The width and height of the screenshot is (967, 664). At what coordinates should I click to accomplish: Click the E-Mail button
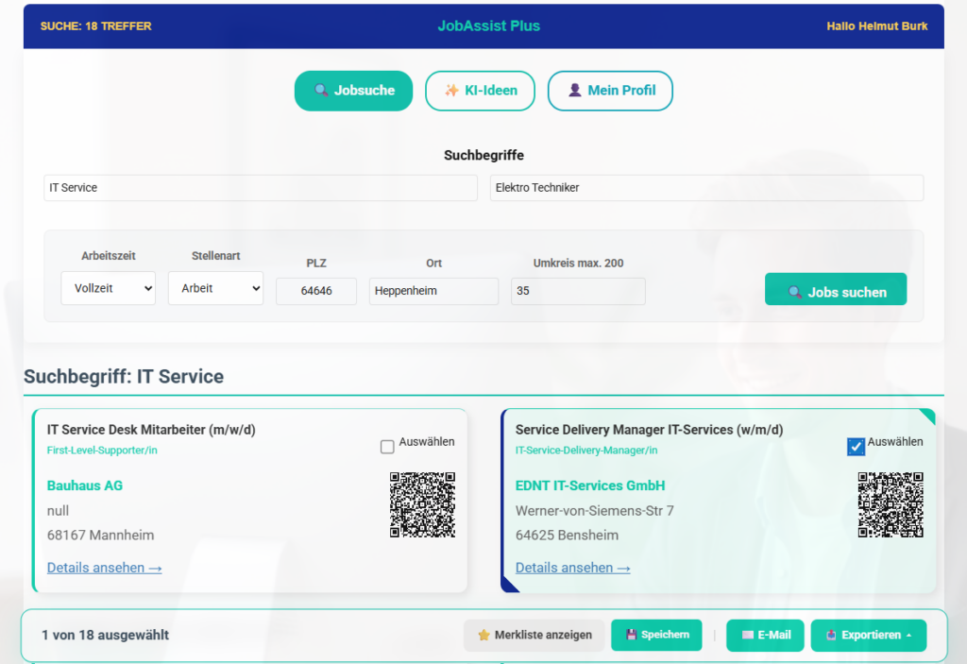pos(765,635)
